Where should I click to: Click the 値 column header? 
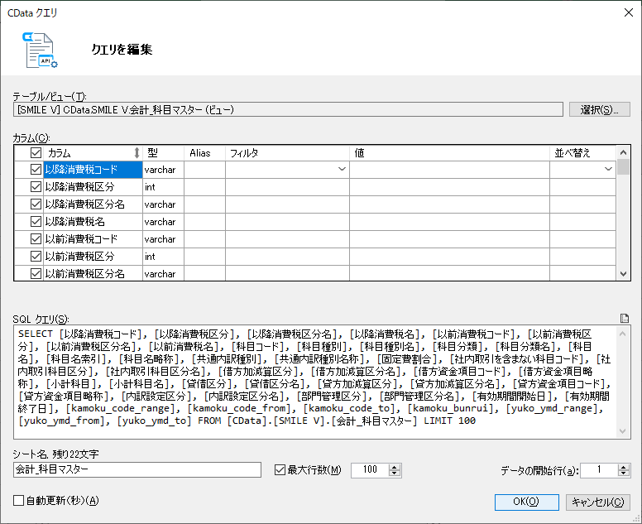449,153
